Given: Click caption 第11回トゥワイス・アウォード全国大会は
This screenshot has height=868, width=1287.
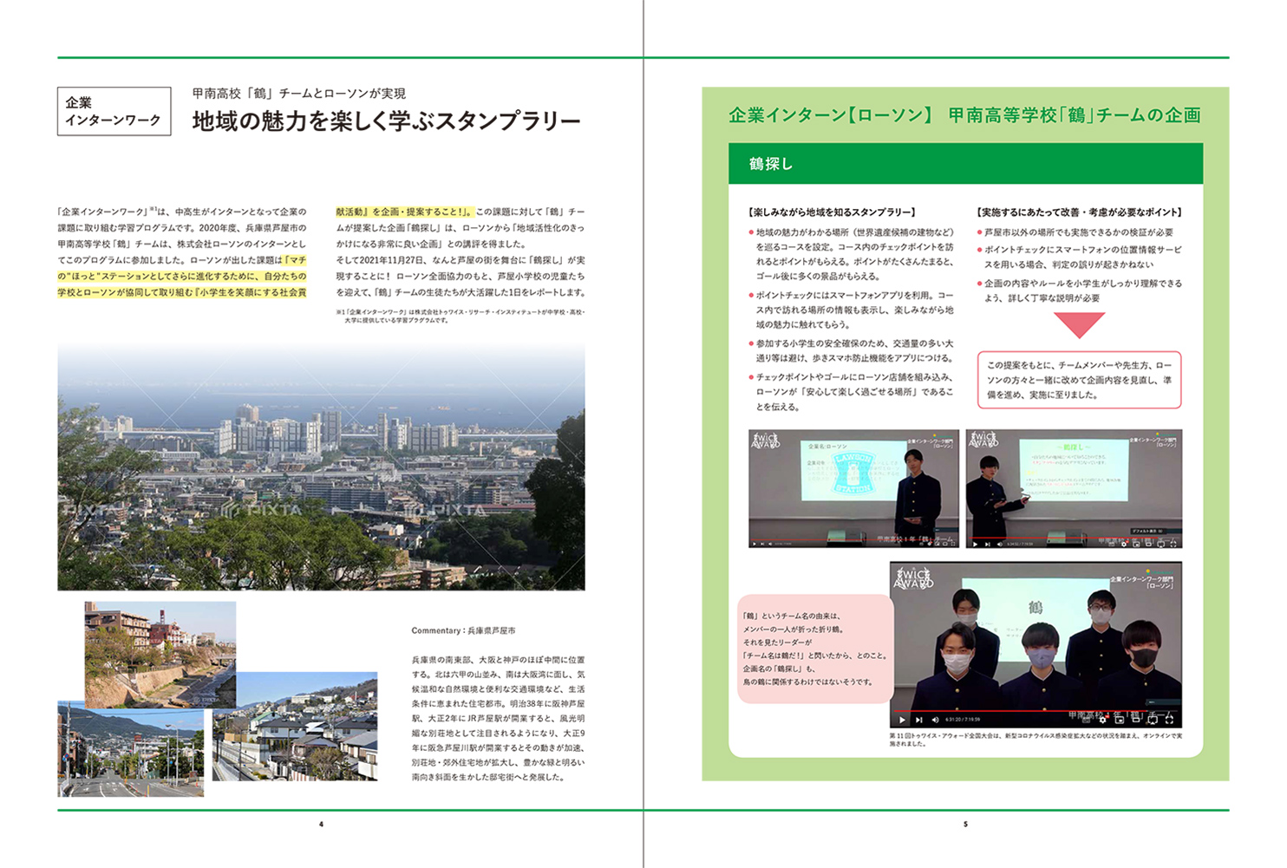Looking at the screenshot, I should tap(1035, 740).
